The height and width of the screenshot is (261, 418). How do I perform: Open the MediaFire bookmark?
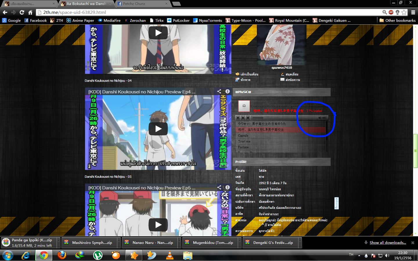click(109, 20)
